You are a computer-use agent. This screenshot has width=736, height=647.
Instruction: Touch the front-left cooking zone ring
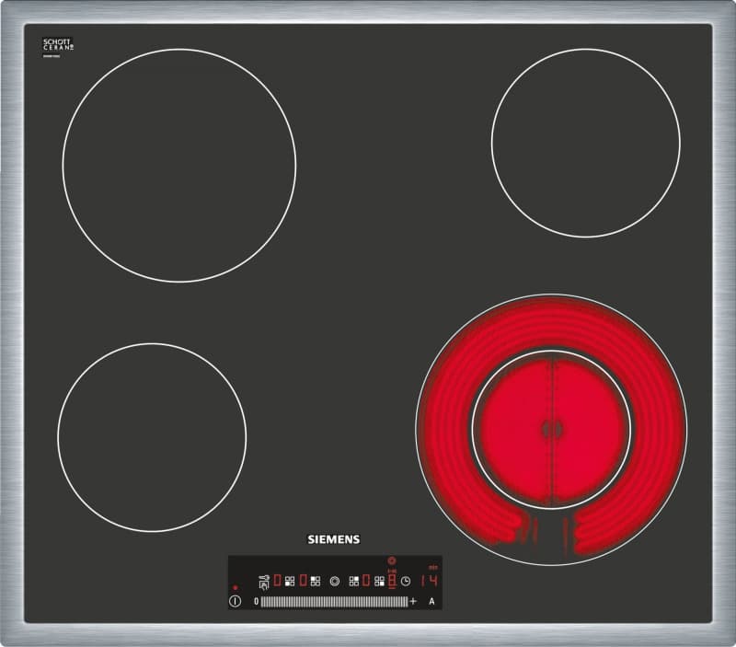pyautogui.click(x=152, y=437)
